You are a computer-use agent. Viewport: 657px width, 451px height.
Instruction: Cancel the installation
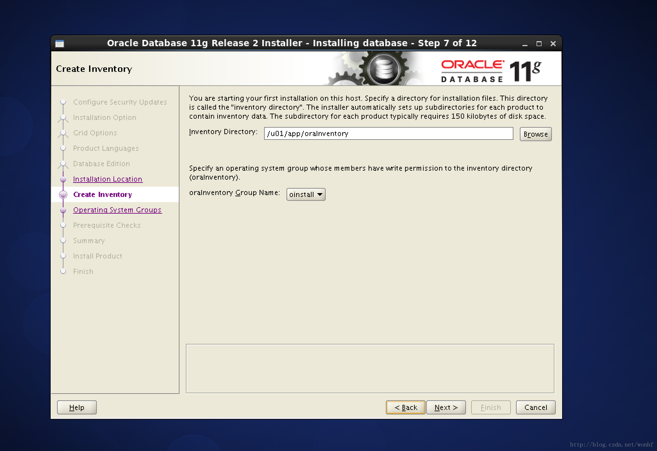(536, 407)
